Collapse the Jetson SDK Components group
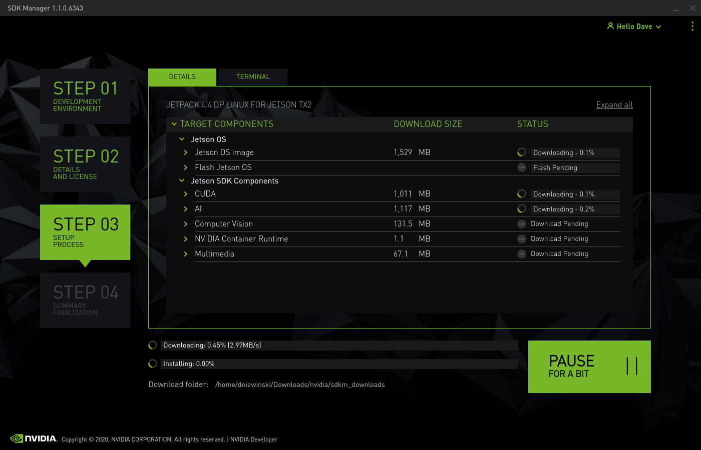Viewport: 701px width, 450px height. [x=182, y=181]
